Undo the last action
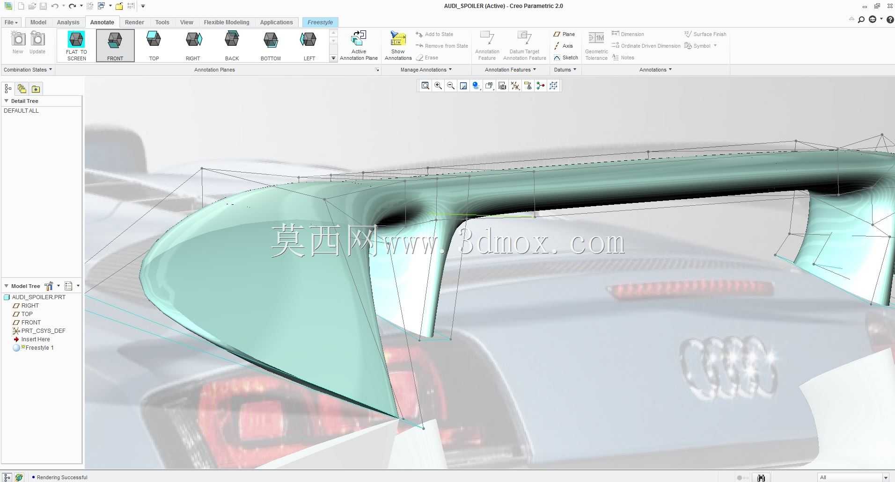The width and height of the screenshot is (895, 482). point(55,6)
